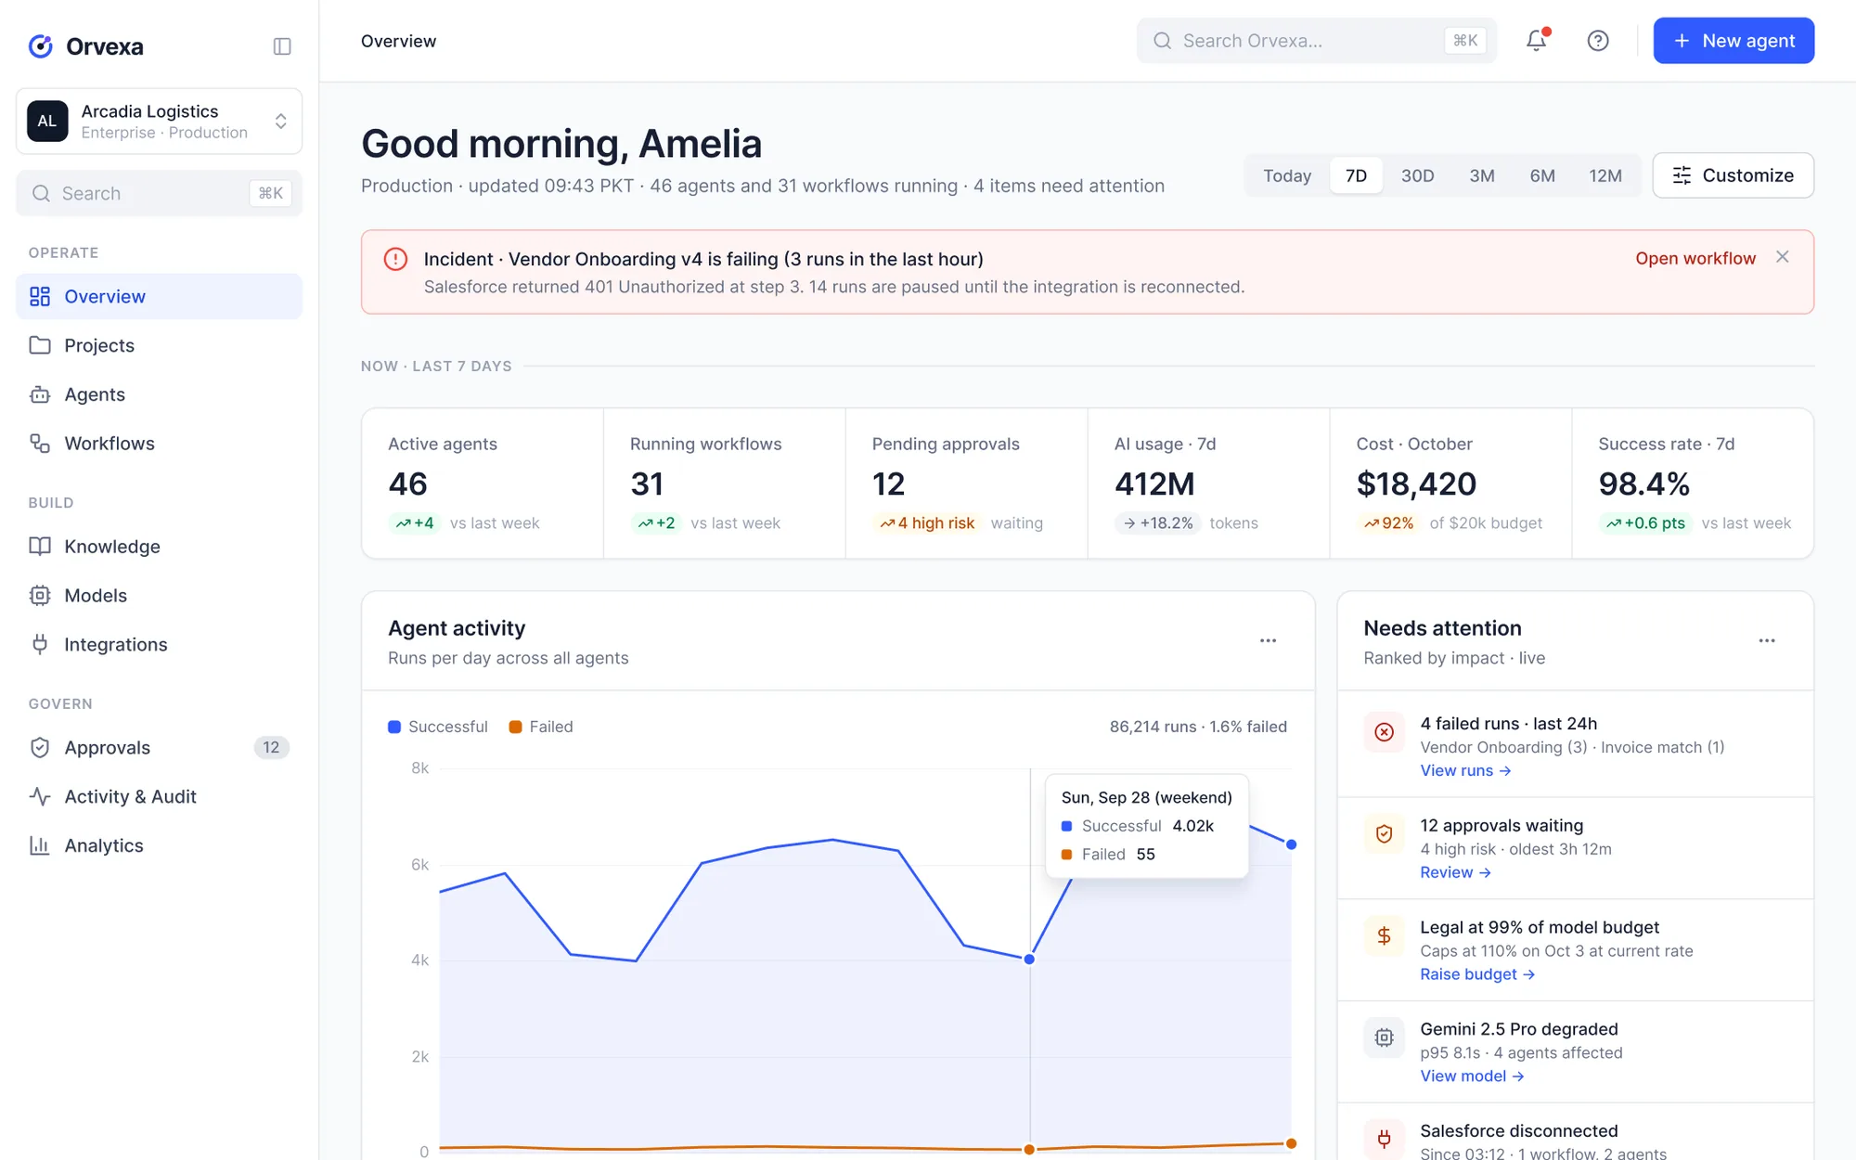The image size is (1856, 1160).
Task: Open Approvals with 12 badge
Action: (x=159, y=748)
